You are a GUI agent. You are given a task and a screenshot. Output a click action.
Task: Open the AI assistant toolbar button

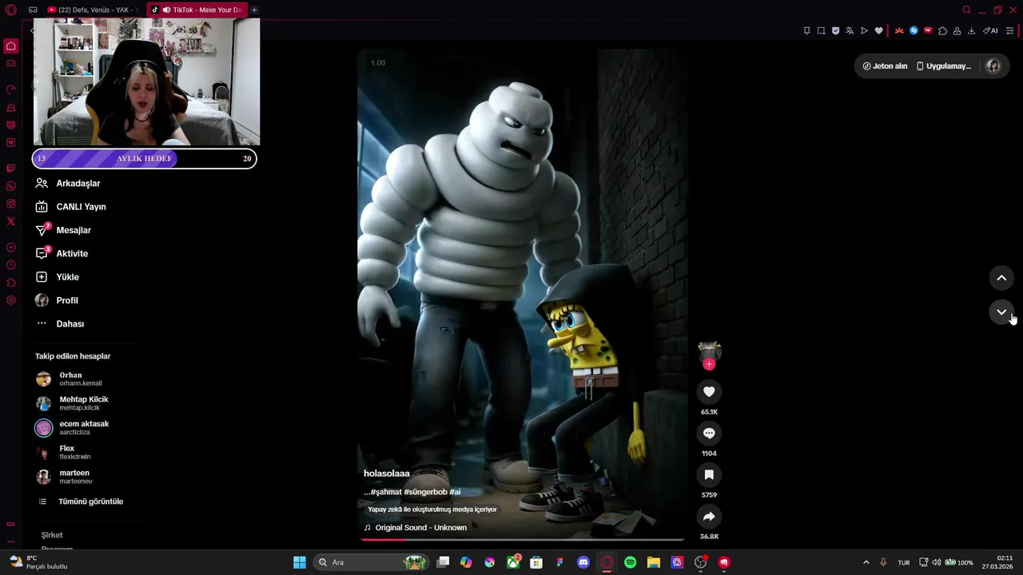[x=990, y=30]
